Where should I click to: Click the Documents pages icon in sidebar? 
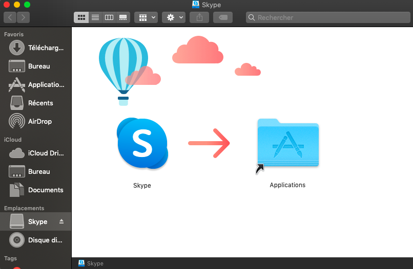pos(17,190)
